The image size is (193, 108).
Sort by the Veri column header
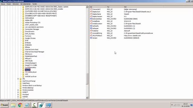[143, 7]
